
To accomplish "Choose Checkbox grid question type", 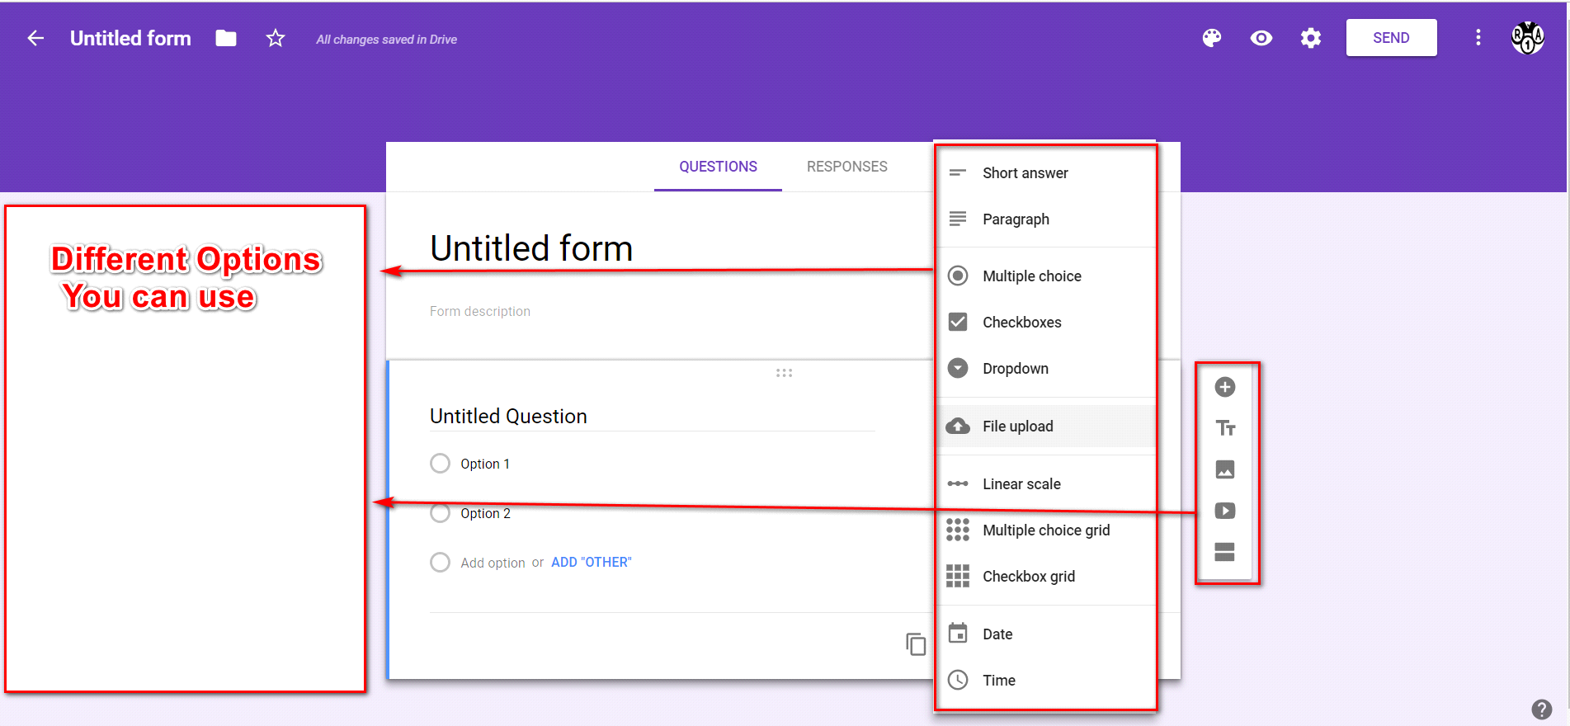I will (1046, 577).
